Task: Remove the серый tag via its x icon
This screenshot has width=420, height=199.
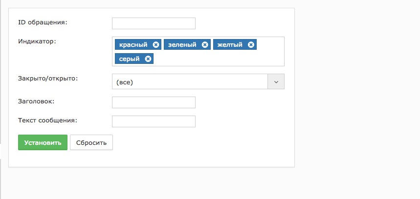Action: pyautogui.click(x=148, y=59)
